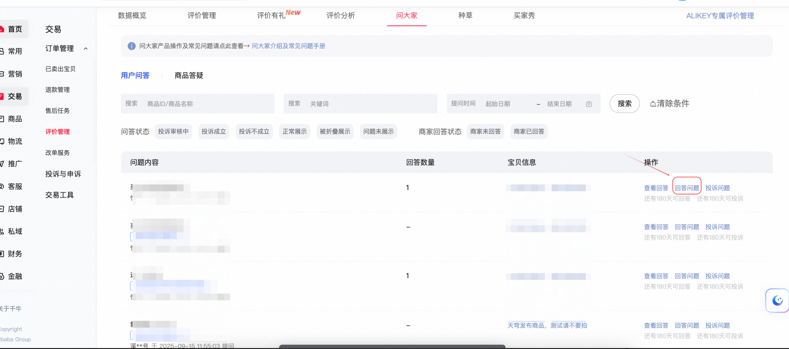The height and width of the screenshot is (349, 789).
Task: Click 查看回答 in the first question row
Action: click(656, 188)
